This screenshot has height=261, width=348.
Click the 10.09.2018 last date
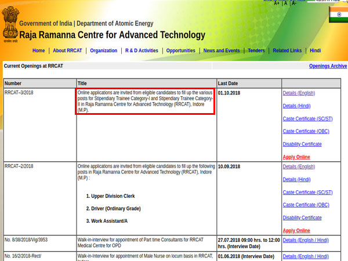pos(229,166)
